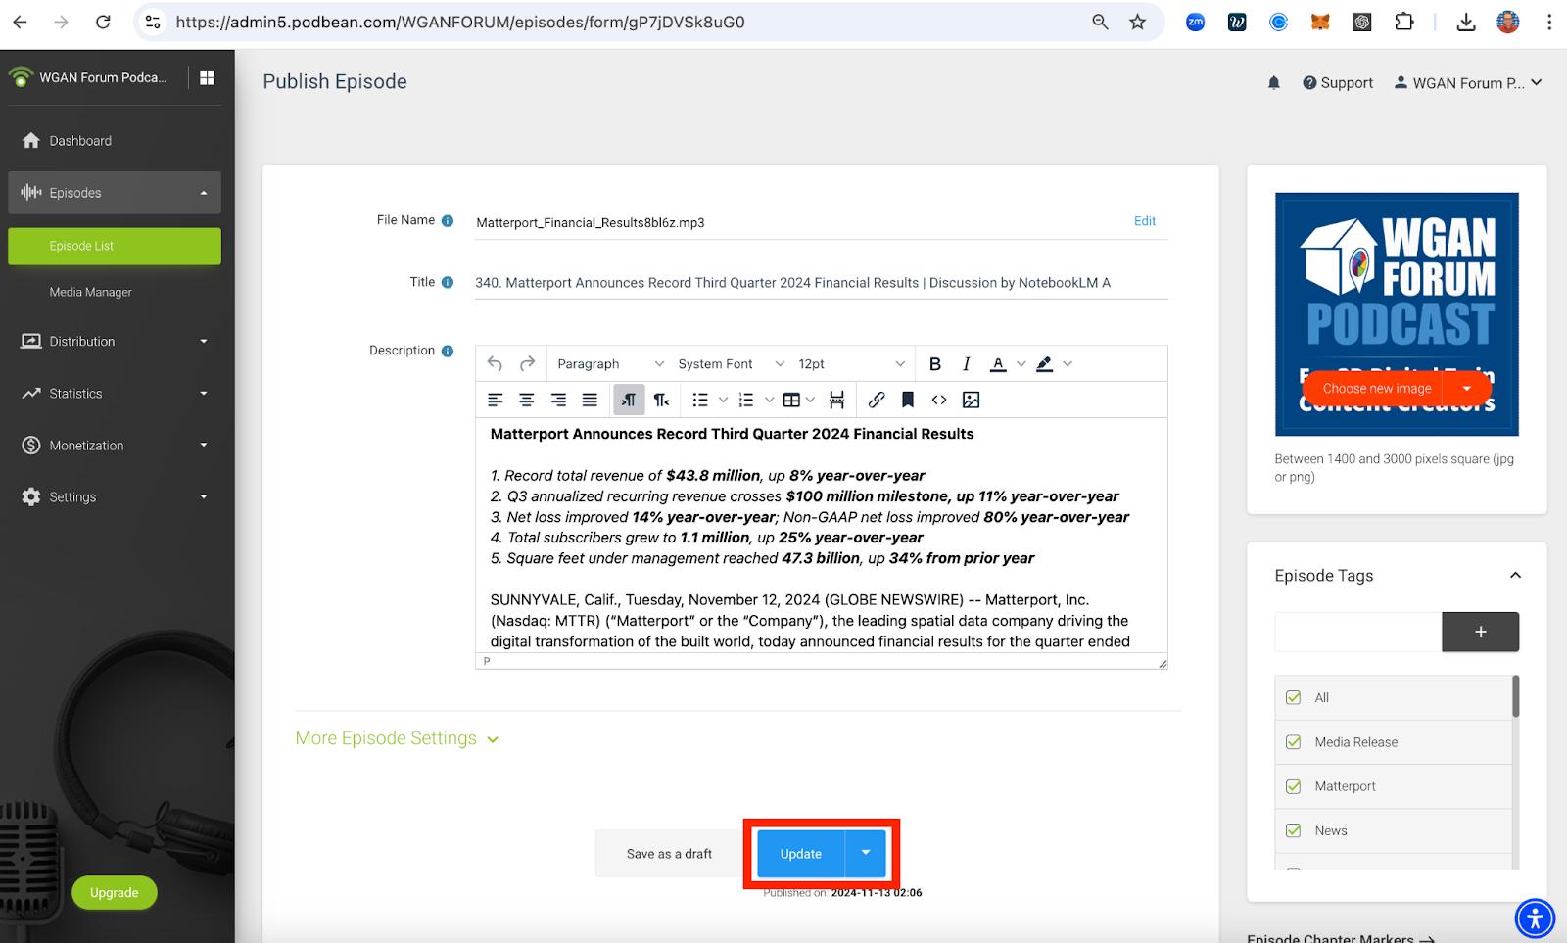Click Choose new image
The width and height of the screenshot is (1567, 943).
point(1376,388)
